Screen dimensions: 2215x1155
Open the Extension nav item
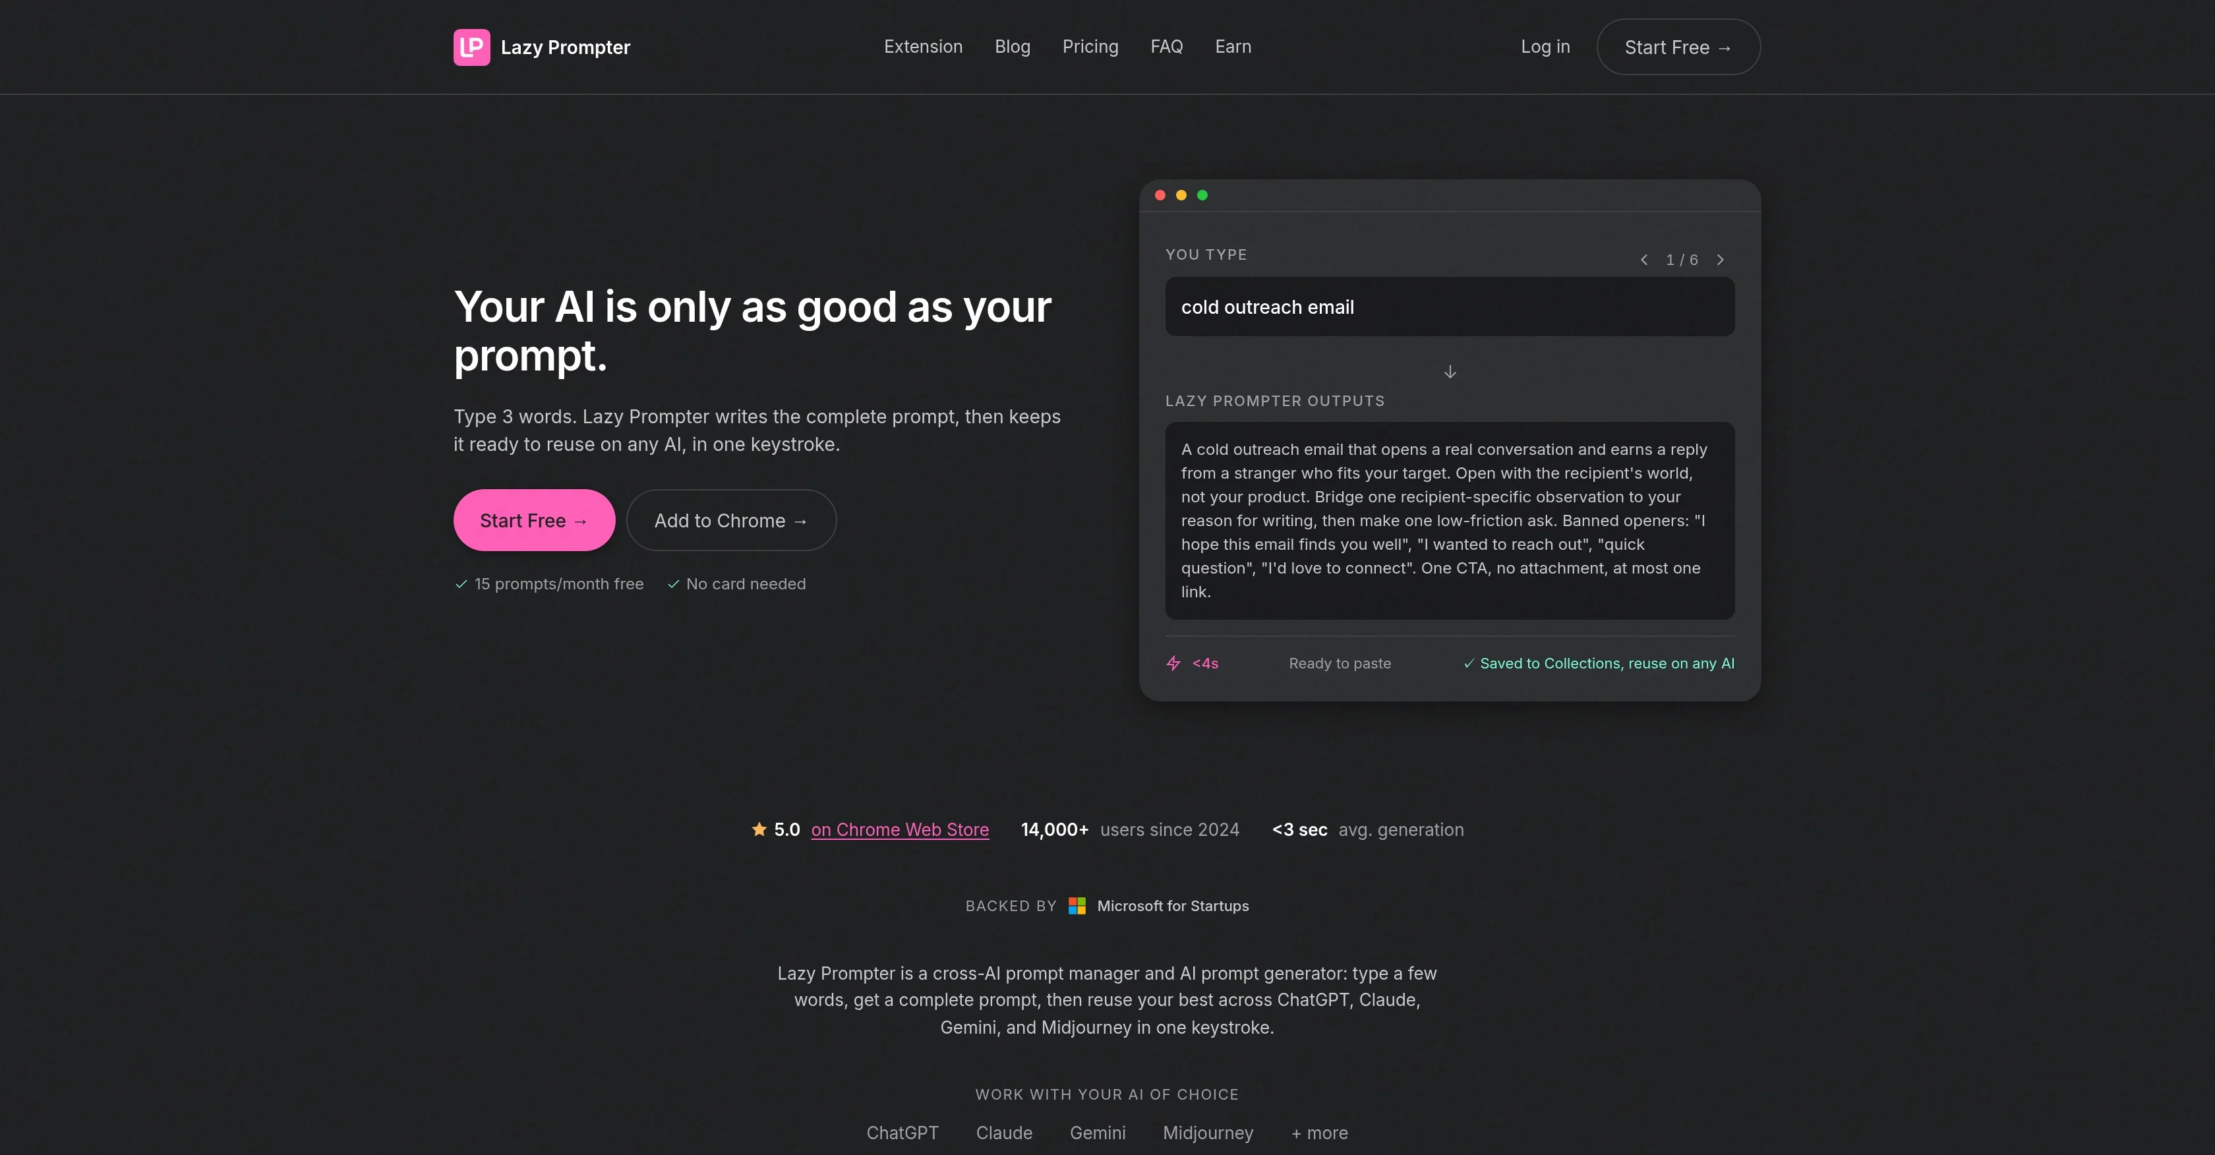pos(923,46)
